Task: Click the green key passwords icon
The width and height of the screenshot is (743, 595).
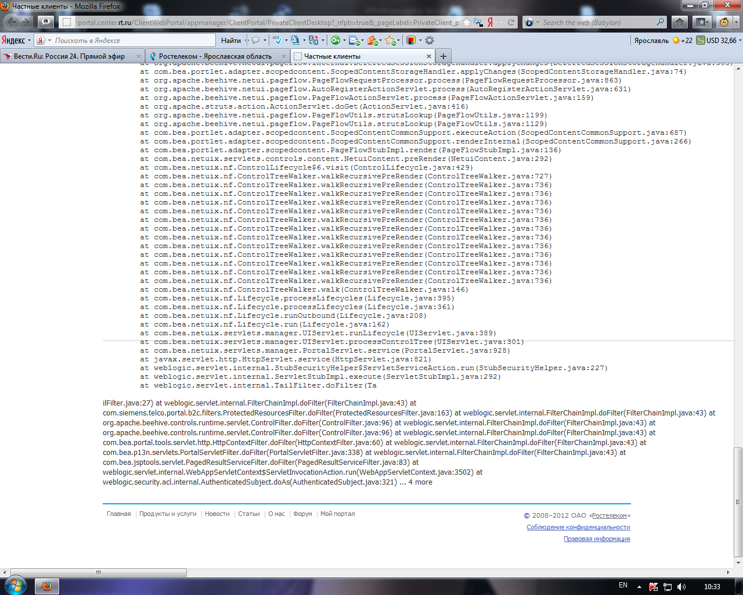Action: click(x=336, y=40)
